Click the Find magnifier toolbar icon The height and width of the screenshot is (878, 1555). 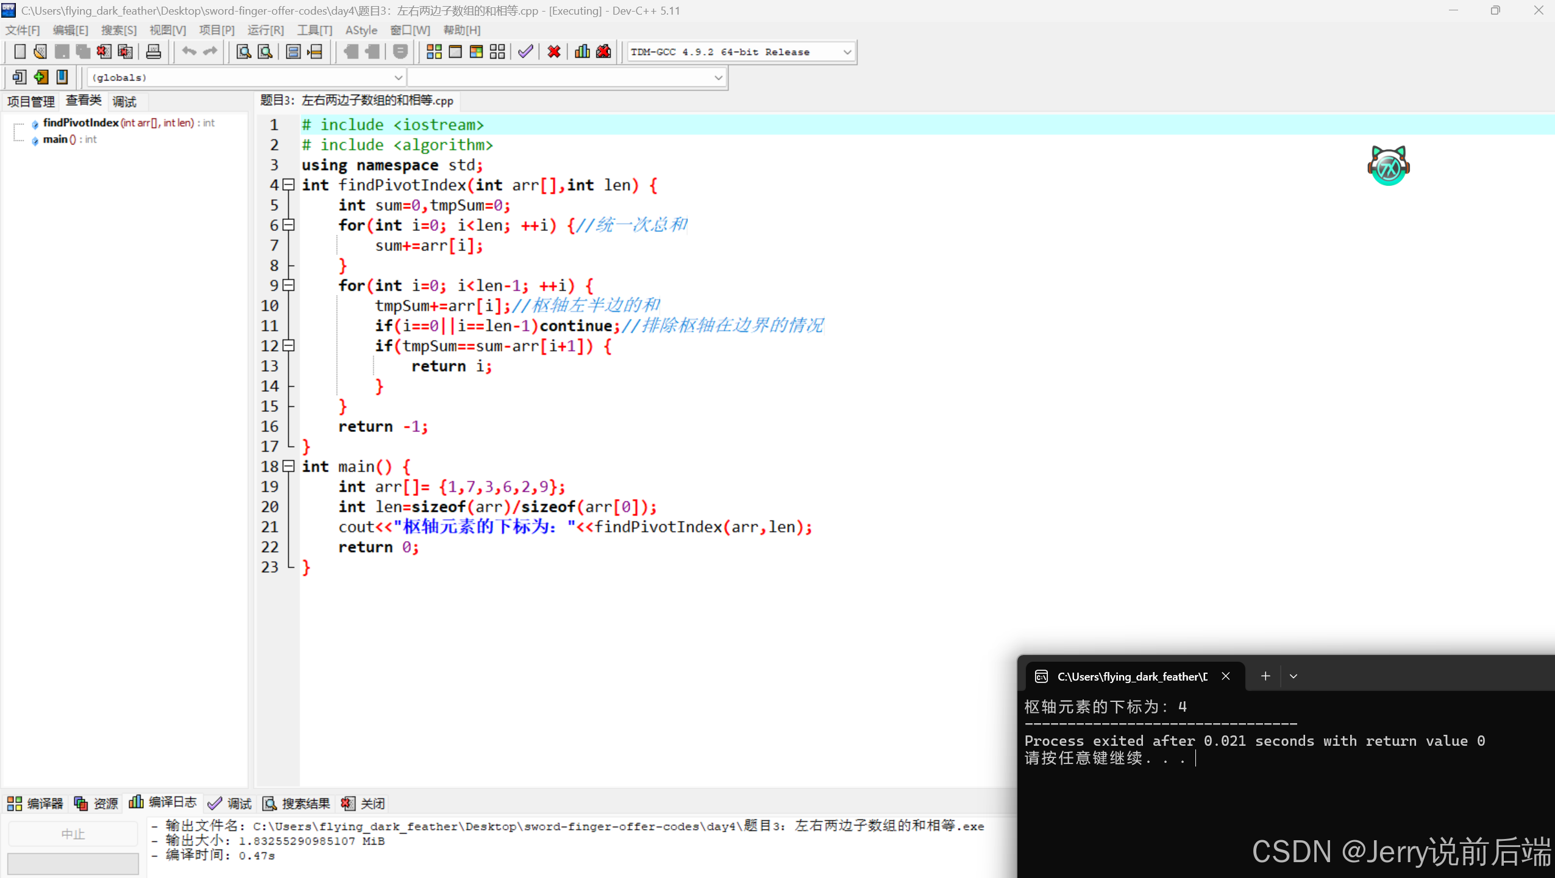pyautogui.click(x=244, y=52)
